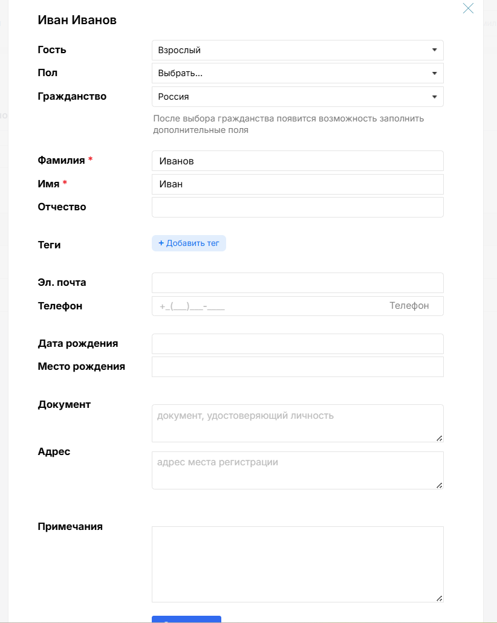This screenshot has width=497, height=623.
Task: Click the Дата рождения field
Action: point(297,344)
